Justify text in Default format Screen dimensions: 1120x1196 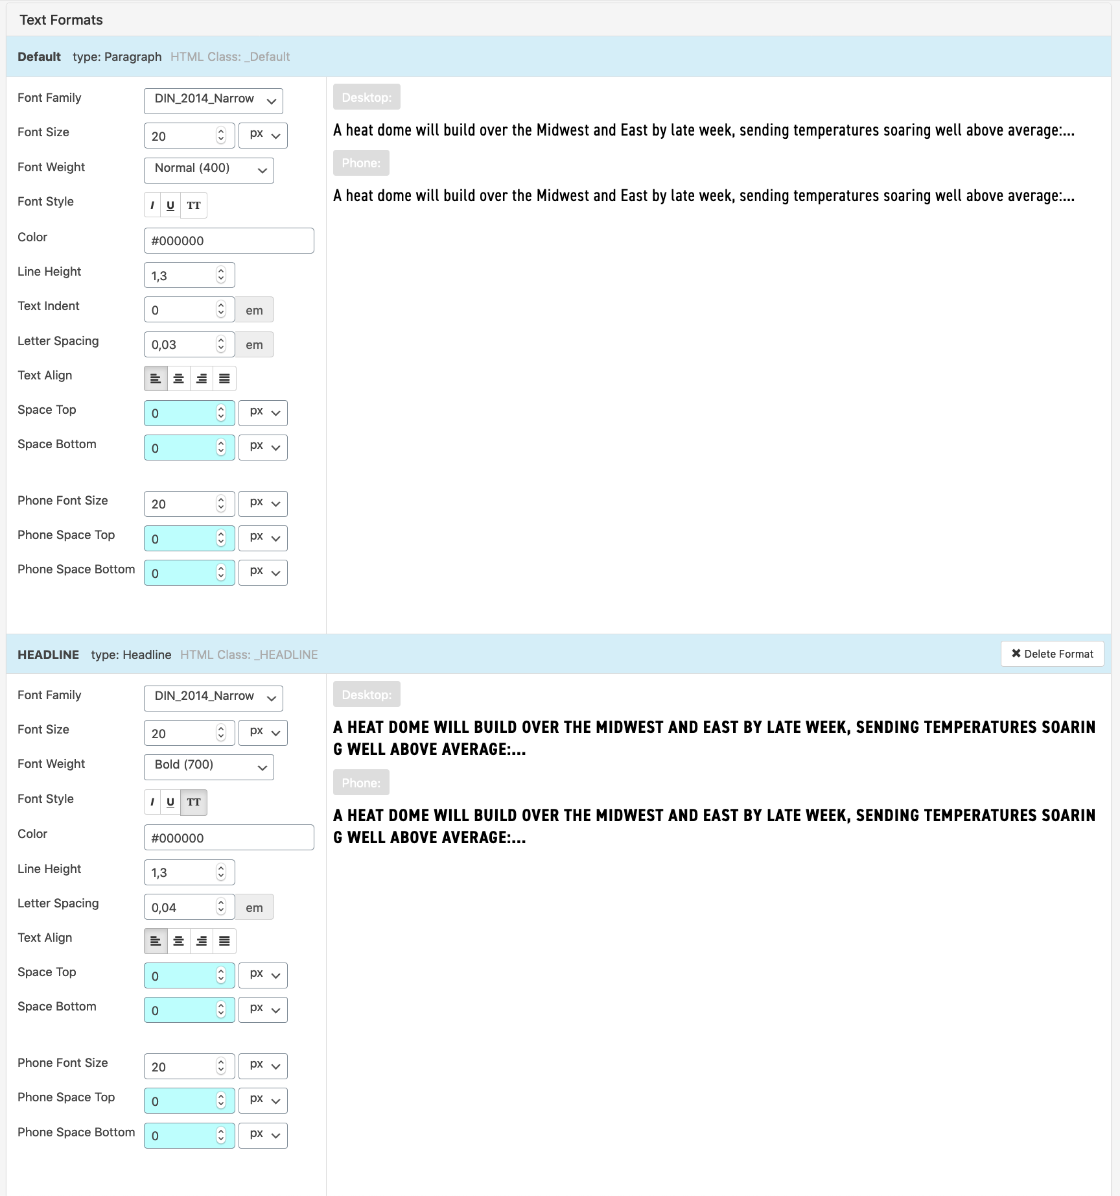[224, 379]
